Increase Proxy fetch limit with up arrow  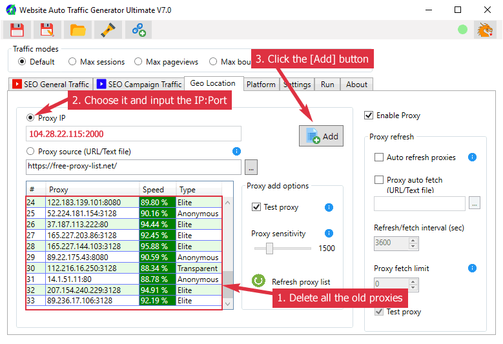tap(413, 281)
